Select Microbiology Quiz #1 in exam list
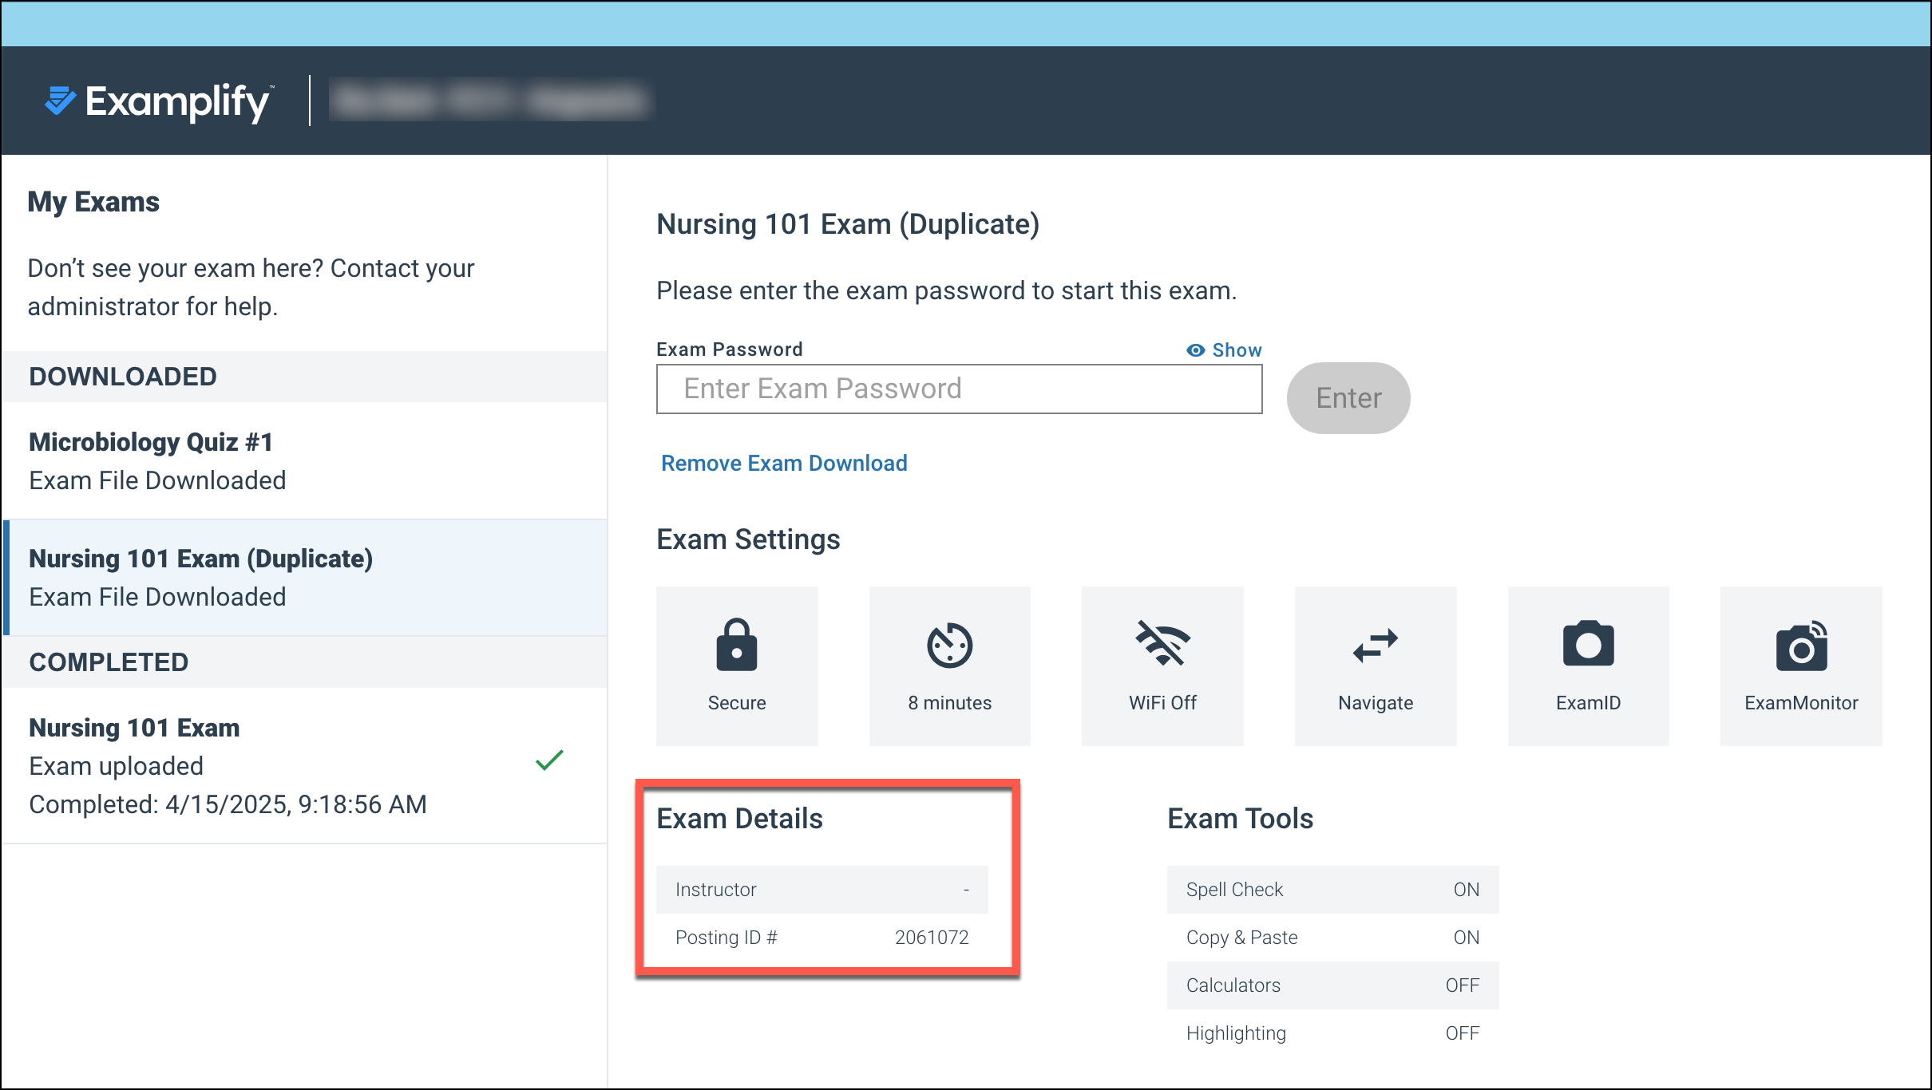 coord(305,461)
